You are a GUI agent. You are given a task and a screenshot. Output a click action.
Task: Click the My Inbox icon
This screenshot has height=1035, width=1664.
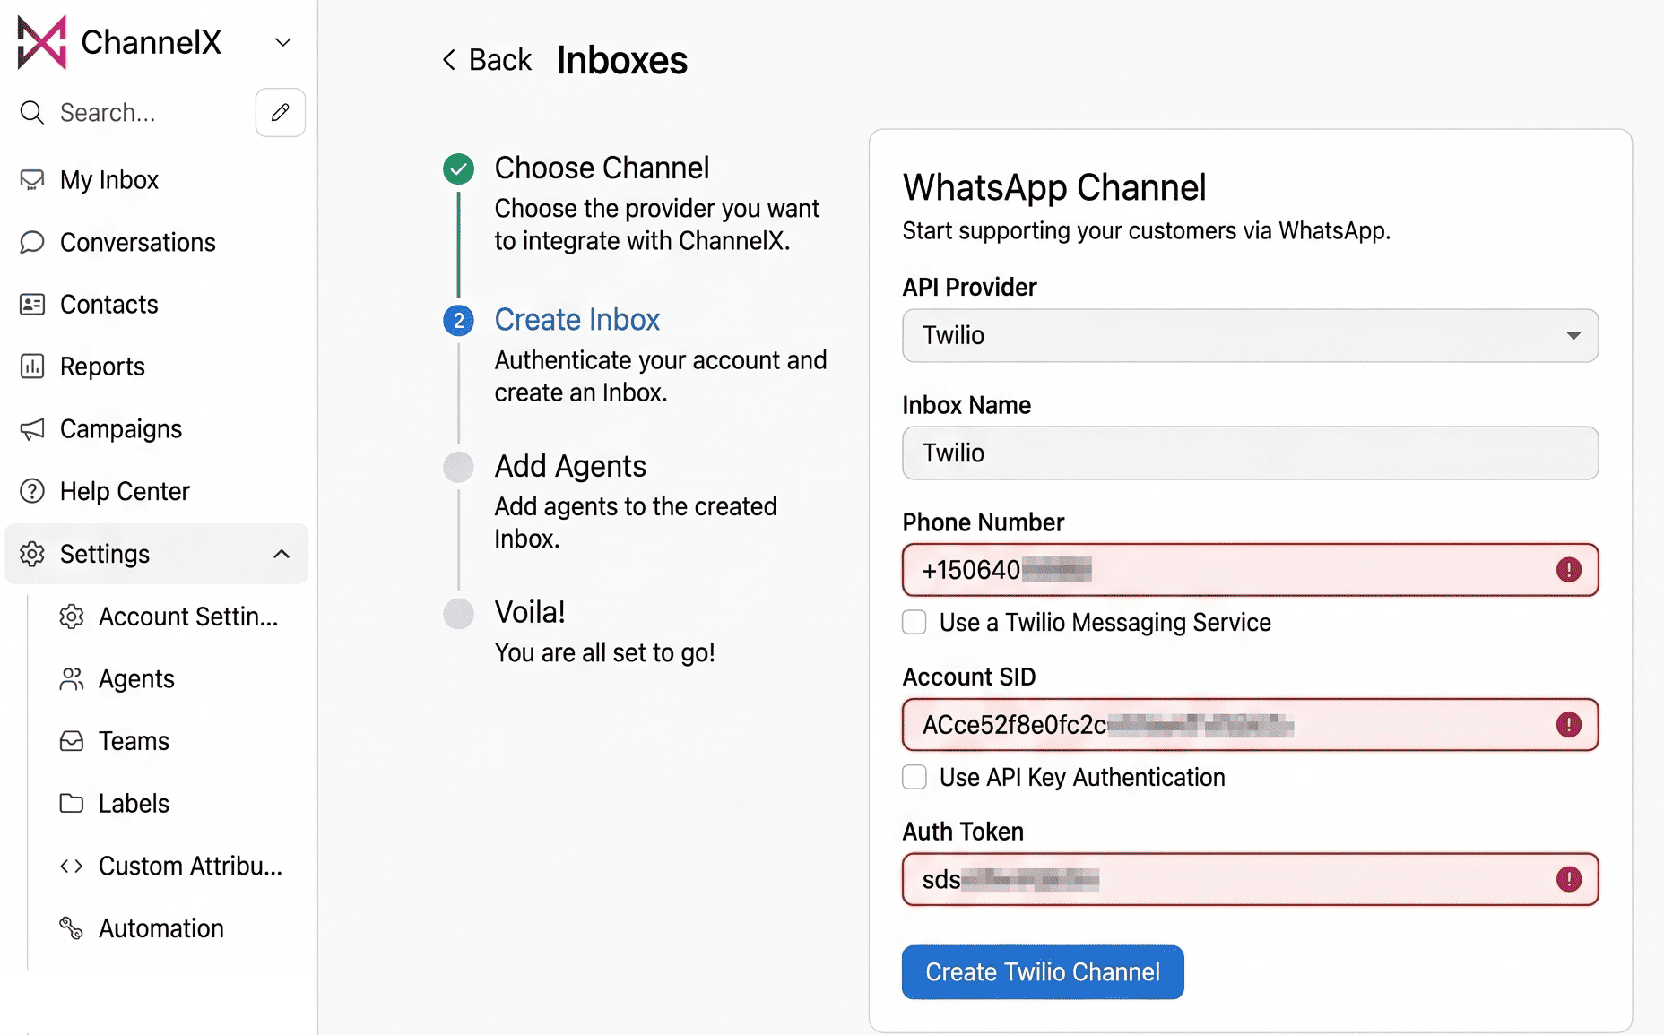32,180
